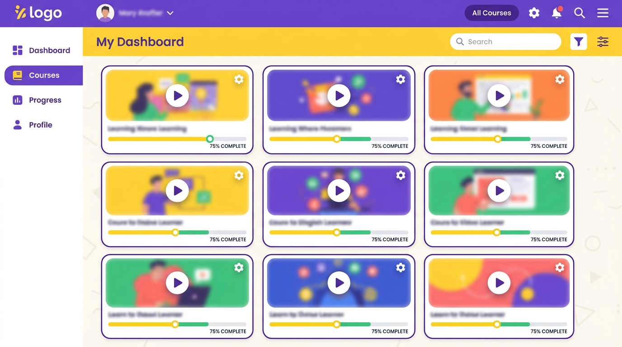
Task: Play the abstract multicolor circles course
Action: [499, 283]
